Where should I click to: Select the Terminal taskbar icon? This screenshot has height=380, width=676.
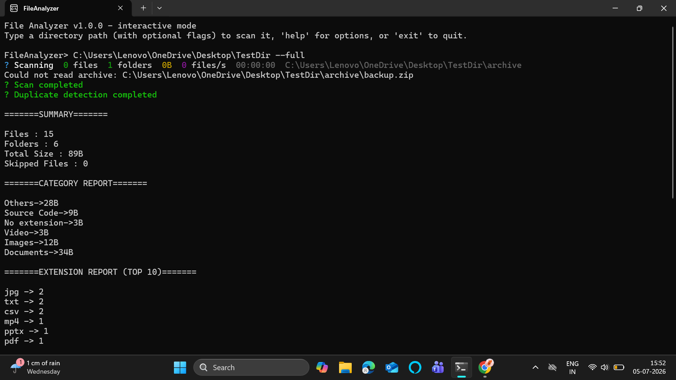pyautogui.click(x=461, y=368)
